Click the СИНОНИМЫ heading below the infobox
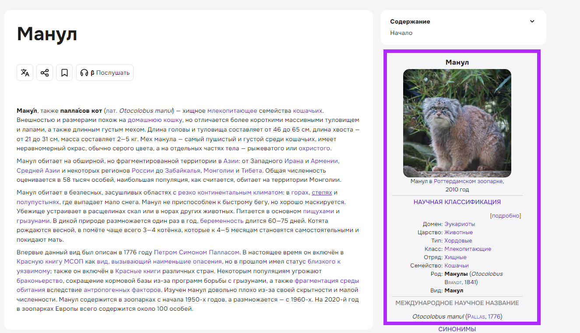This screenshot has width=580, height=333. (457, 329)
